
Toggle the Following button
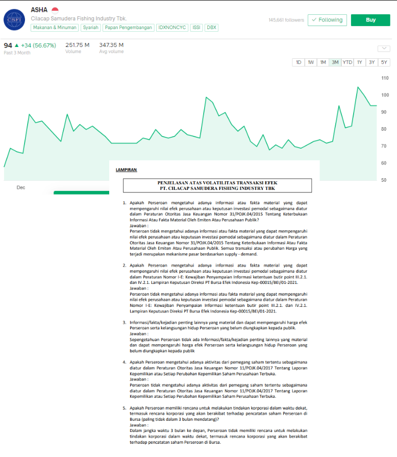[x=327, y=20]
